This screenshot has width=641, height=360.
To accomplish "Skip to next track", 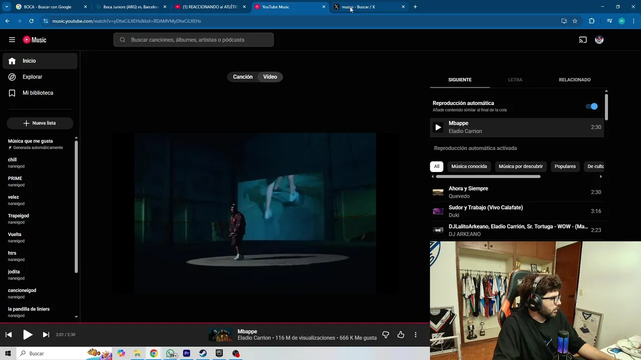I will point(46,334).
